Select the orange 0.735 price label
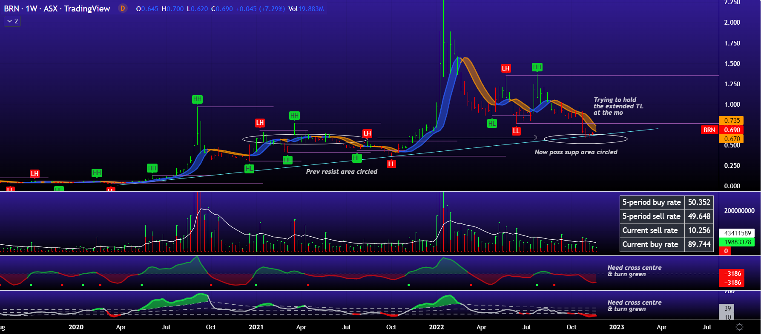 pos(732,121)
